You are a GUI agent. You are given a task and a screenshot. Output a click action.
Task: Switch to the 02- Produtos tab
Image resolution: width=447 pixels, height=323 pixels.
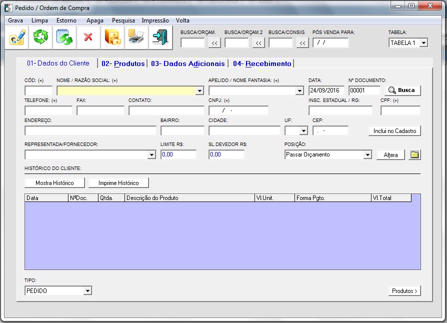[123, 64]
